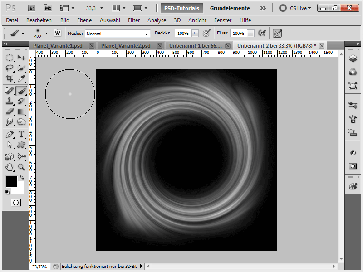Select the Hand tool

(9, 167)
